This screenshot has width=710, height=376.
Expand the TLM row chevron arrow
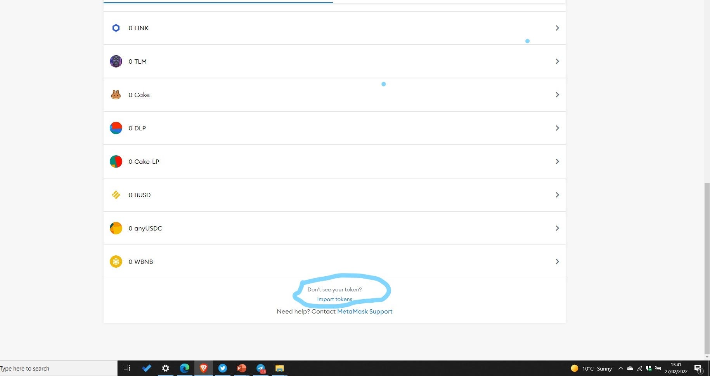tap(557, 61)
